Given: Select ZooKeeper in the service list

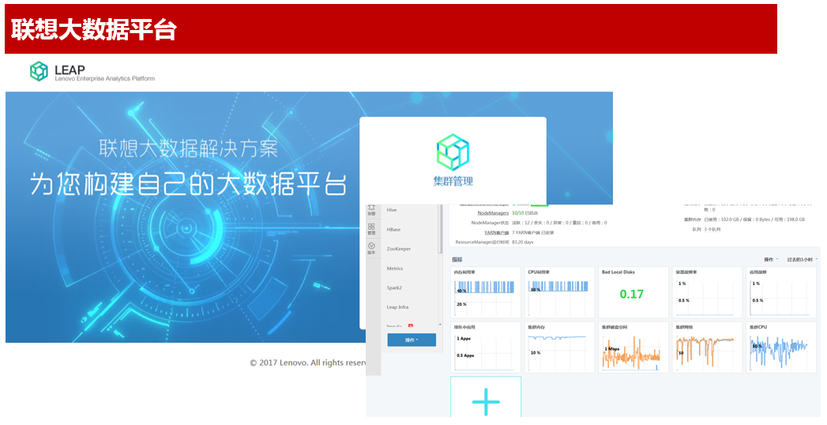Looking at the screenshot, I should (x=398, y=249).
